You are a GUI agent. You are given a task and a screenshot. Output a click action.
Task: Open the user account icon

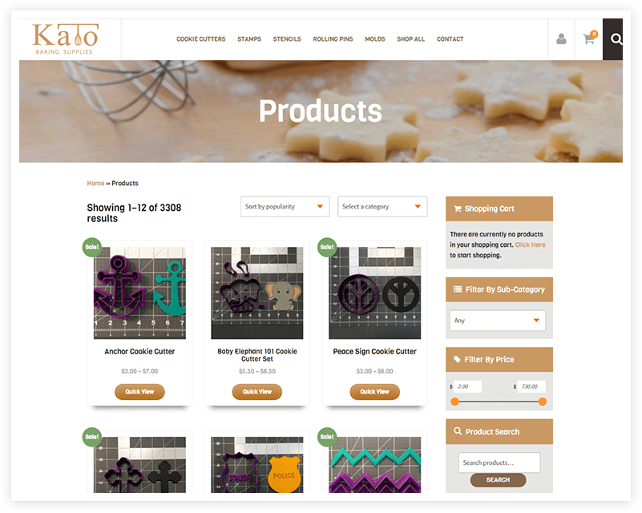coord(561,39)
